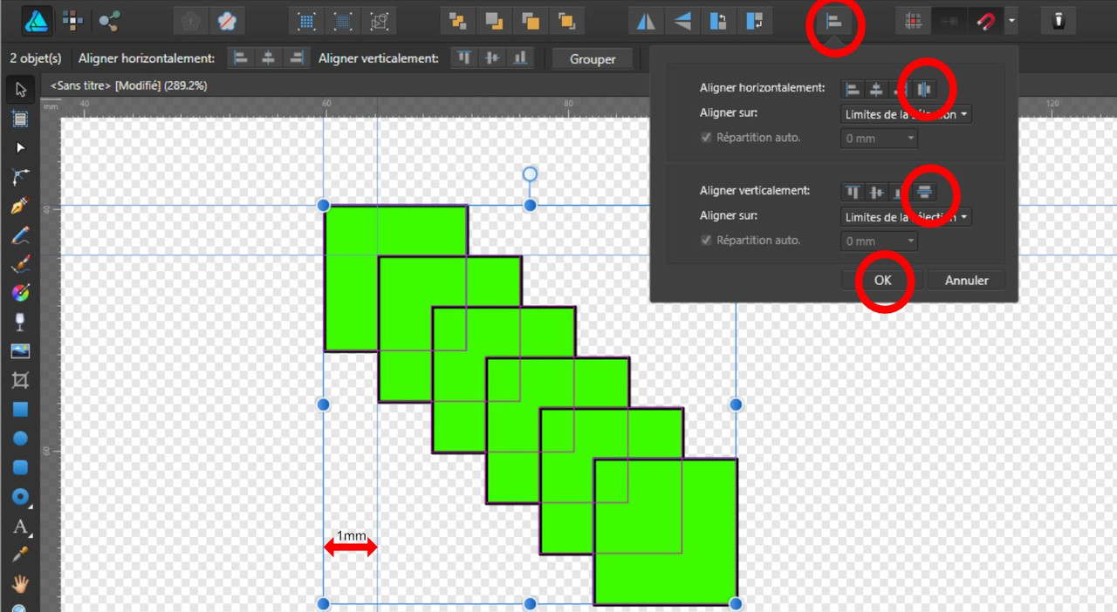Align top in the context toolbar
Viewport: 1117px width, 612px height.
[464, 58]
